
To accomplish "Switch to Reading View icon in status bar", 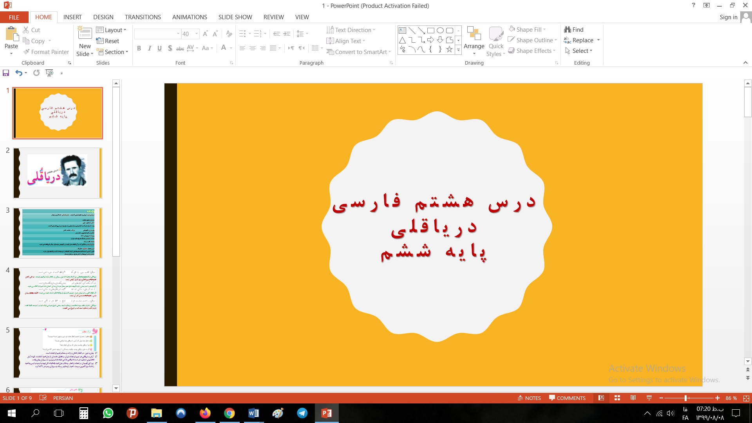I will pos(633,398).
